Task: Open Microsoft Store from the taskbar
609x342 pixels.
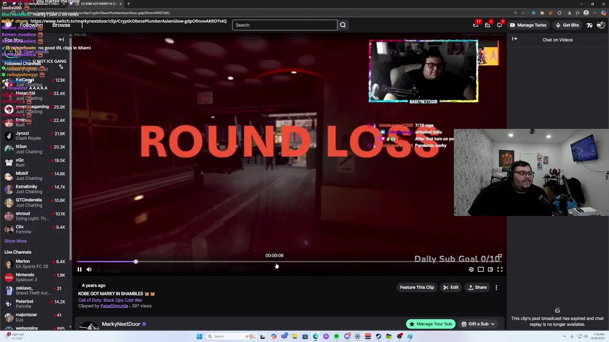Action: point(305,336)
